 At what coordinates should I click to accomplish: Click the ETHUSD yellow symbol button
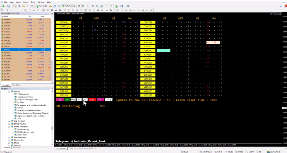point(148,43)
